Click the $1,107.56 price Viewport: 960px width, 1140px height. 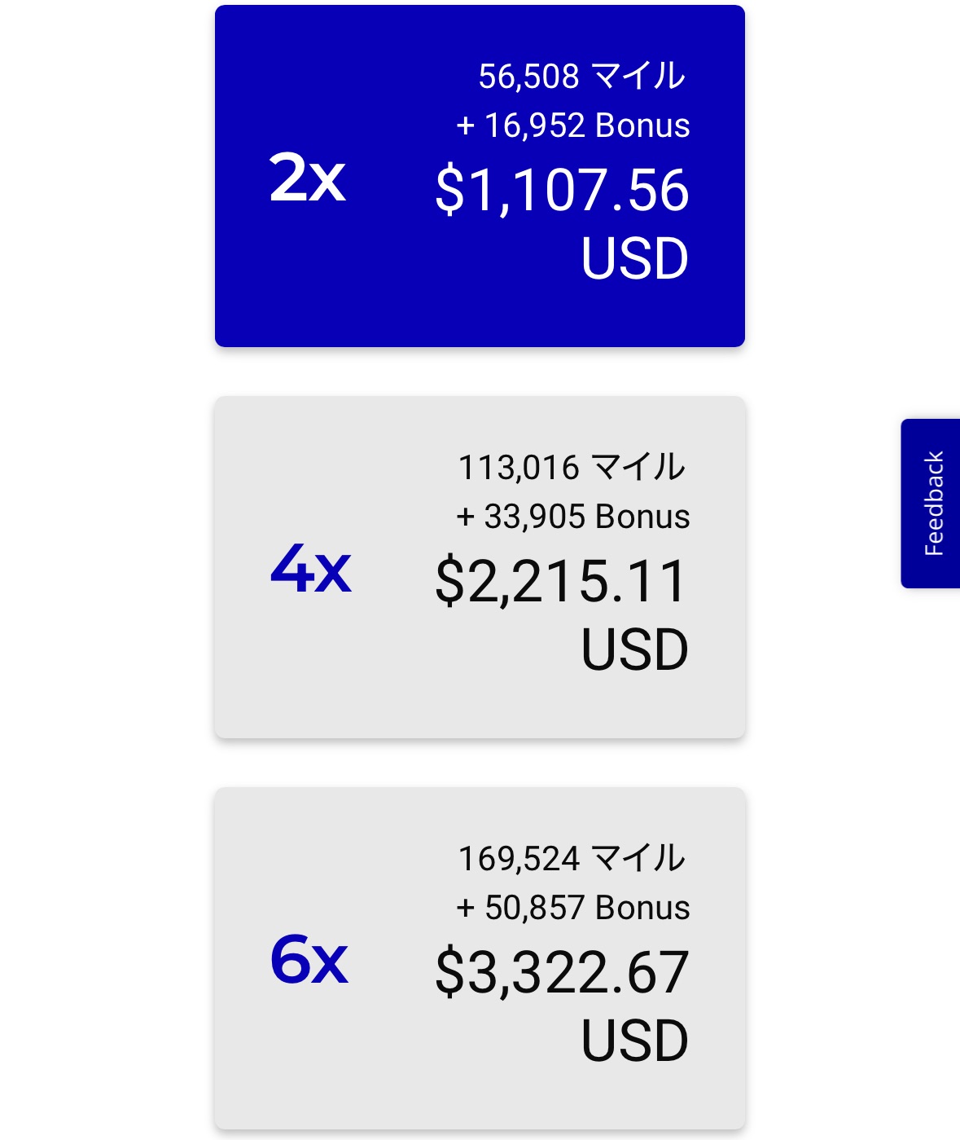click(562, 191)
